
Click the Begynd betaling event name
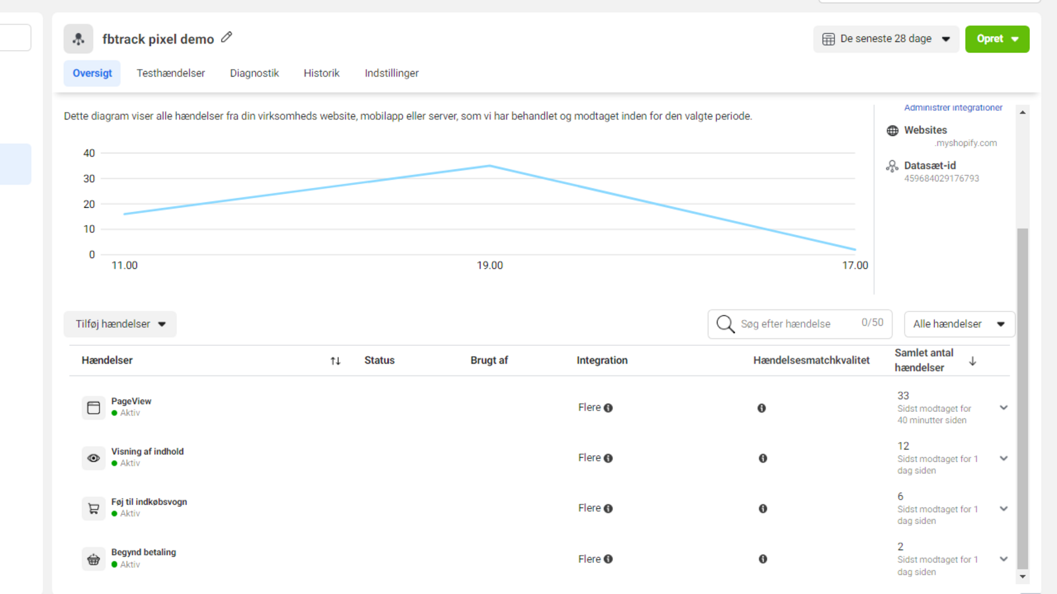click(143, 552)
